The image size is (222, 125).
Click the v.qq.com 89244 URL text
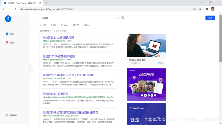(57, 41)
